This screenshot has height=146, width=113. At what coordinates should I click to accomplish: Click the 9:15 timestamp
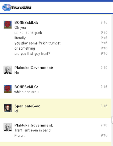(x=104, y=22)
